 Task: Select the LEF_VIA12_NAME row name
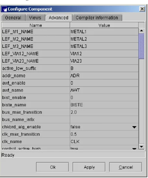(36, 54)
